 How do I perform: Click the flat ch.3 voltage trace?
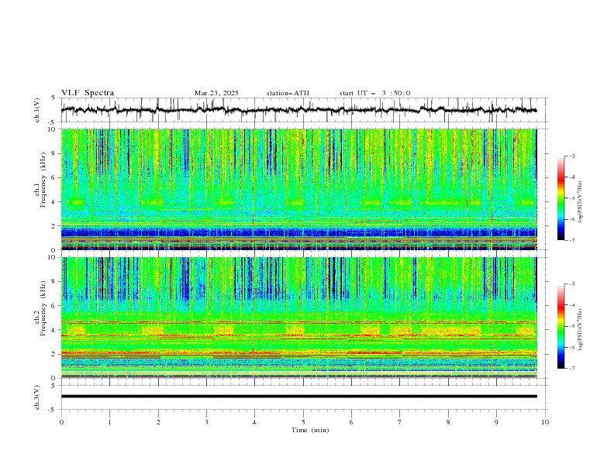pos(299,397)
